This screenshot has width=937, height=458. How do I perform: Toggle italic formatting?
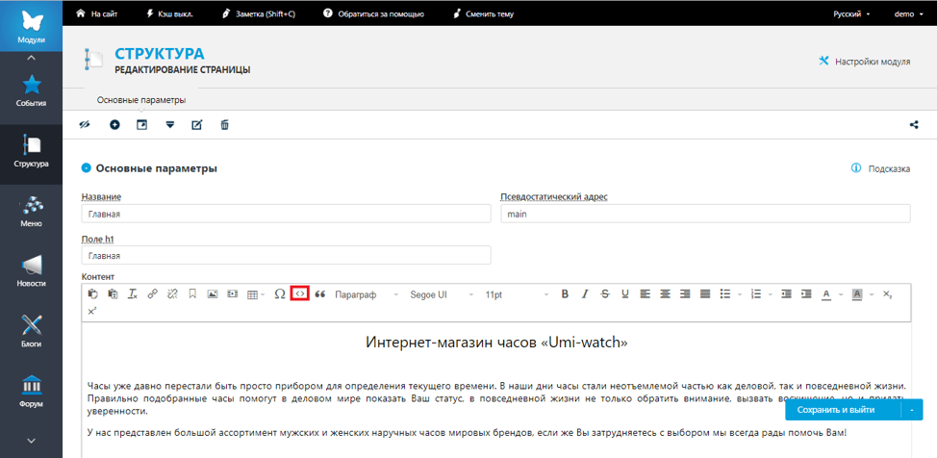click(585, 294)
